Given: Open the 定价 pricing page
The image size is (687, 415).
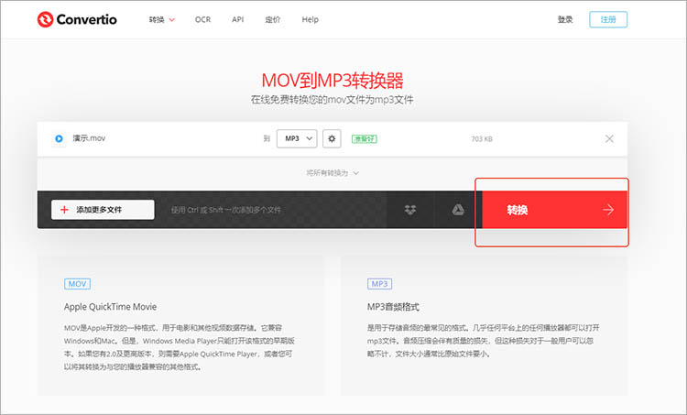Looking at the screenshot, I should (x=273, y=19).
